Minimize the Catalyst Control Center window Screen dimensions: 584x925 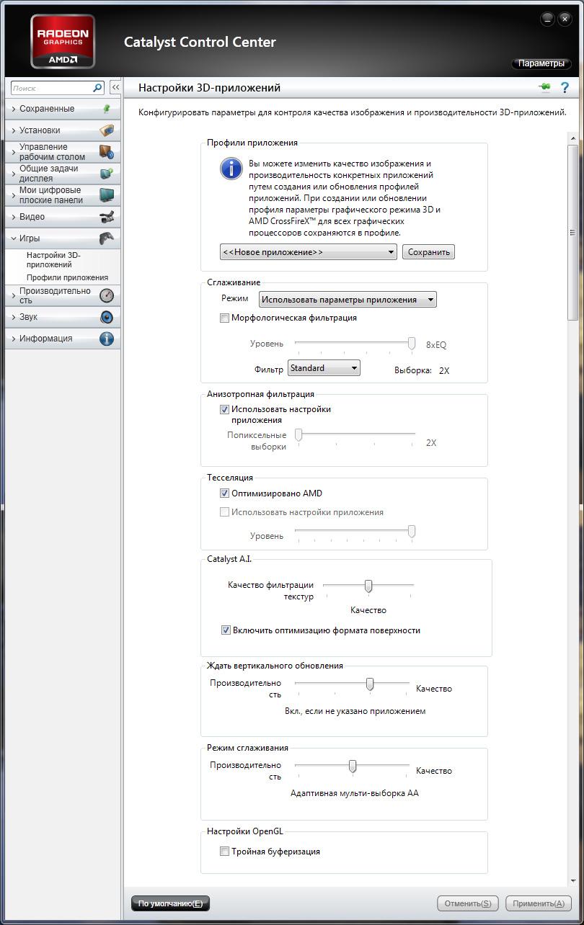(x=548, y=19)
